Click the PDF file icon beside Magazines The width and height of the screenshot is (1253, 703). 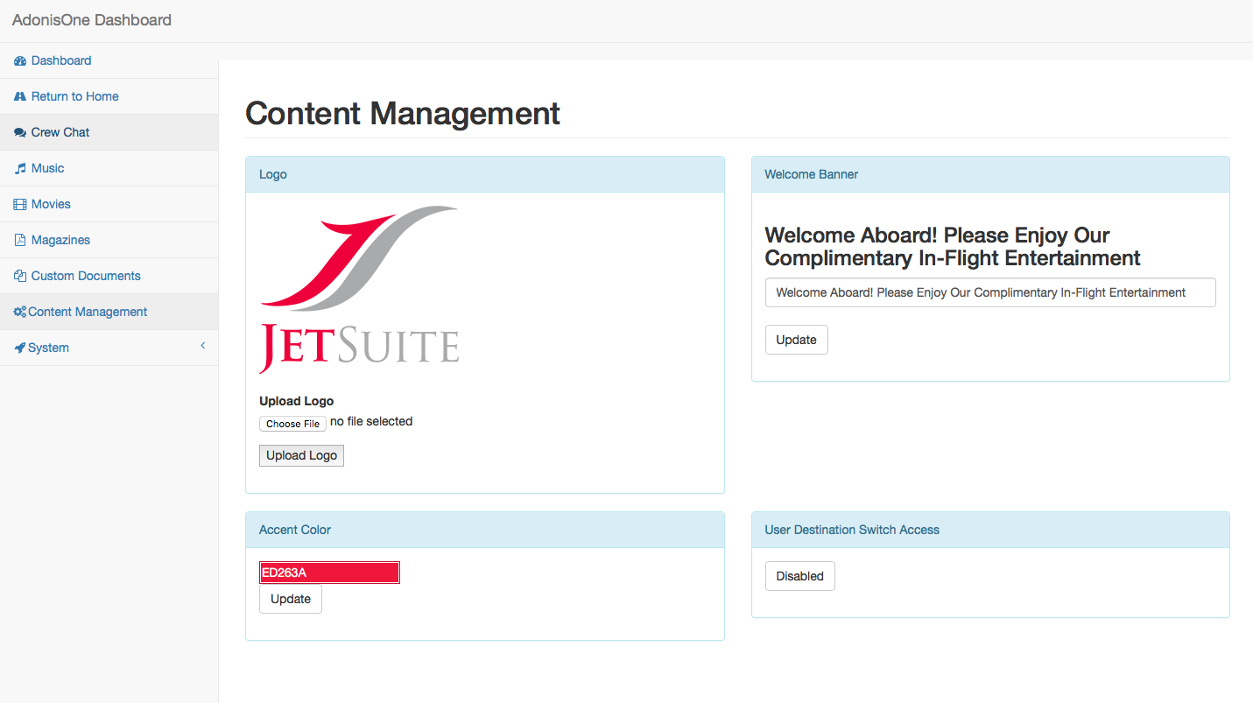[20, 240]
